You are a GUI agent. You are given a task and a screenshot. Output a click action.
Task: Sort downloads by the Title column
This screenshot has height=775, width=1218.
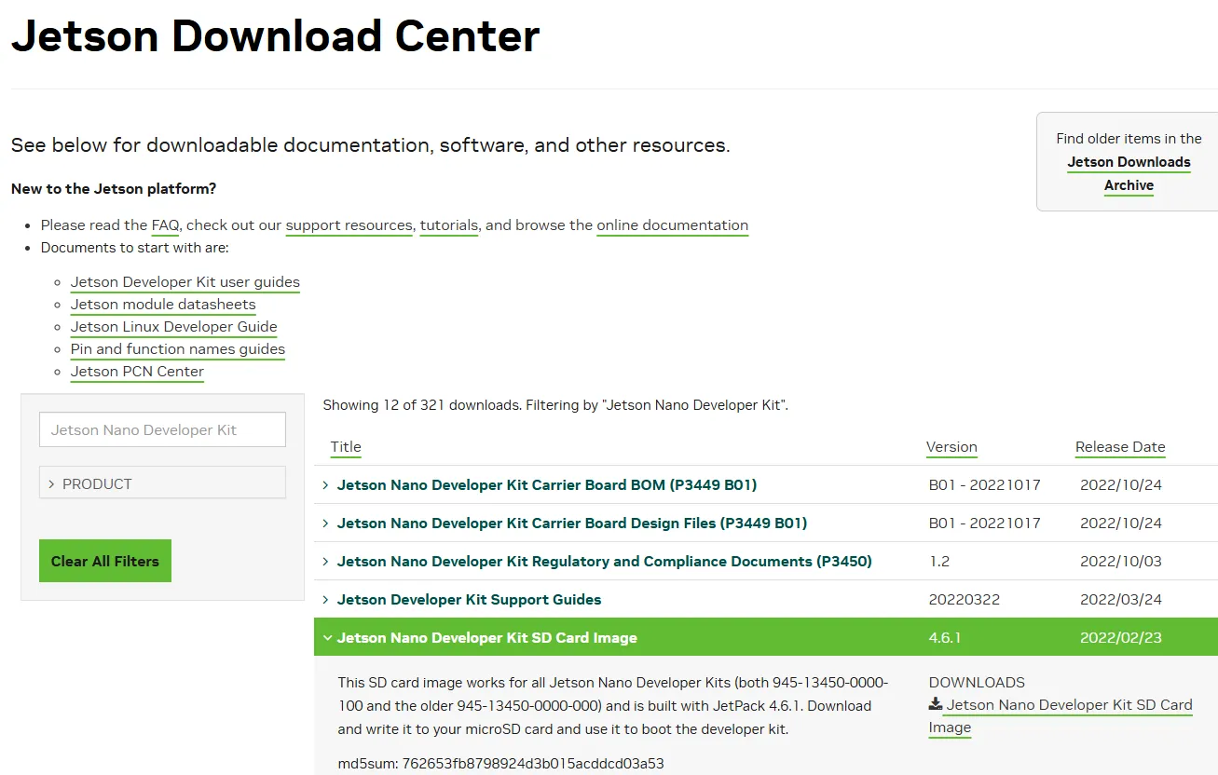point(346,447)
